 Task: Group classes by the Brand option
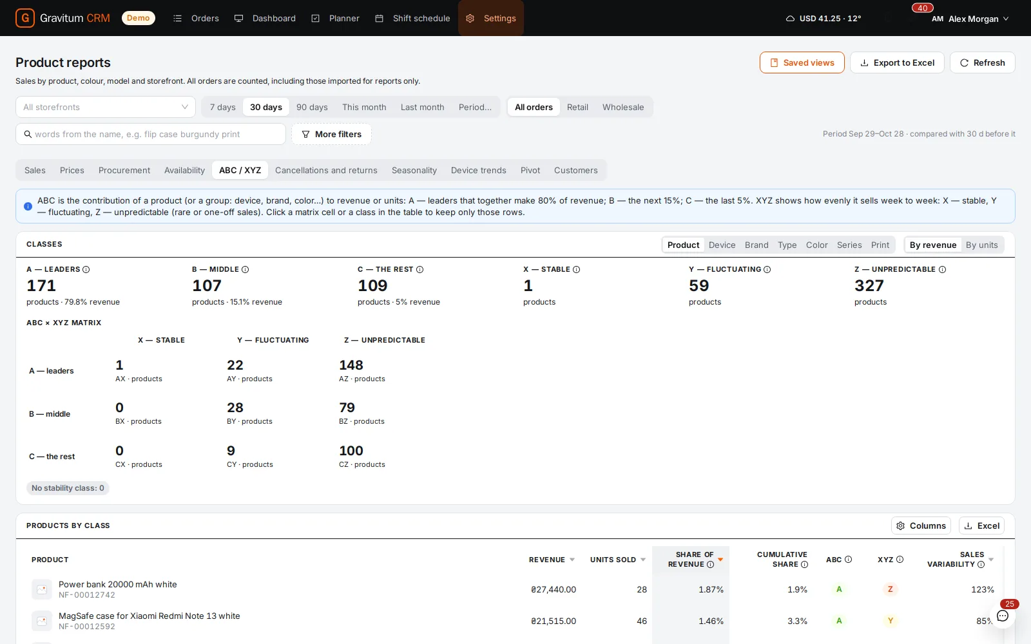point(756,245)
